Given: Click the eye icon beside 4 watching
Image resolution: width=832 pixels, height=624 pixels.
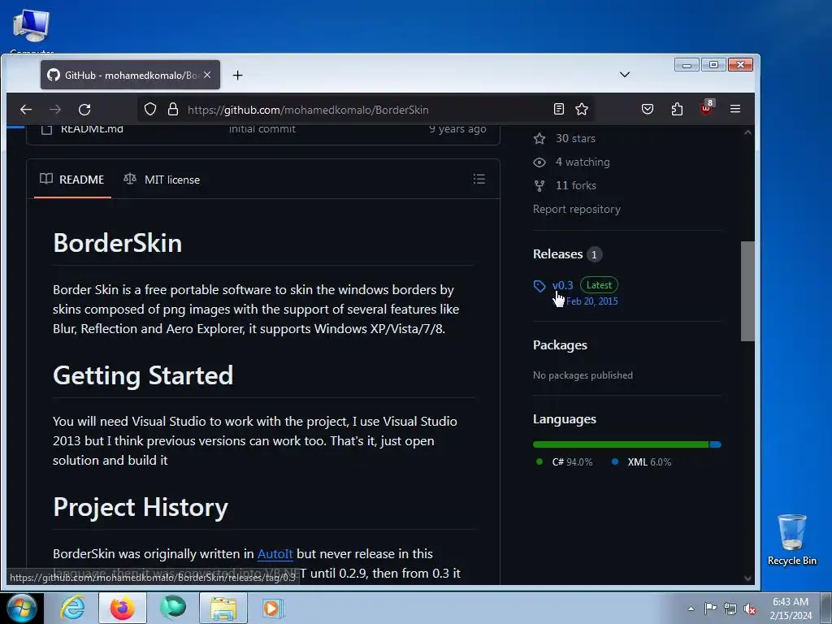Looking at the screenshot, I should point(539,162).
